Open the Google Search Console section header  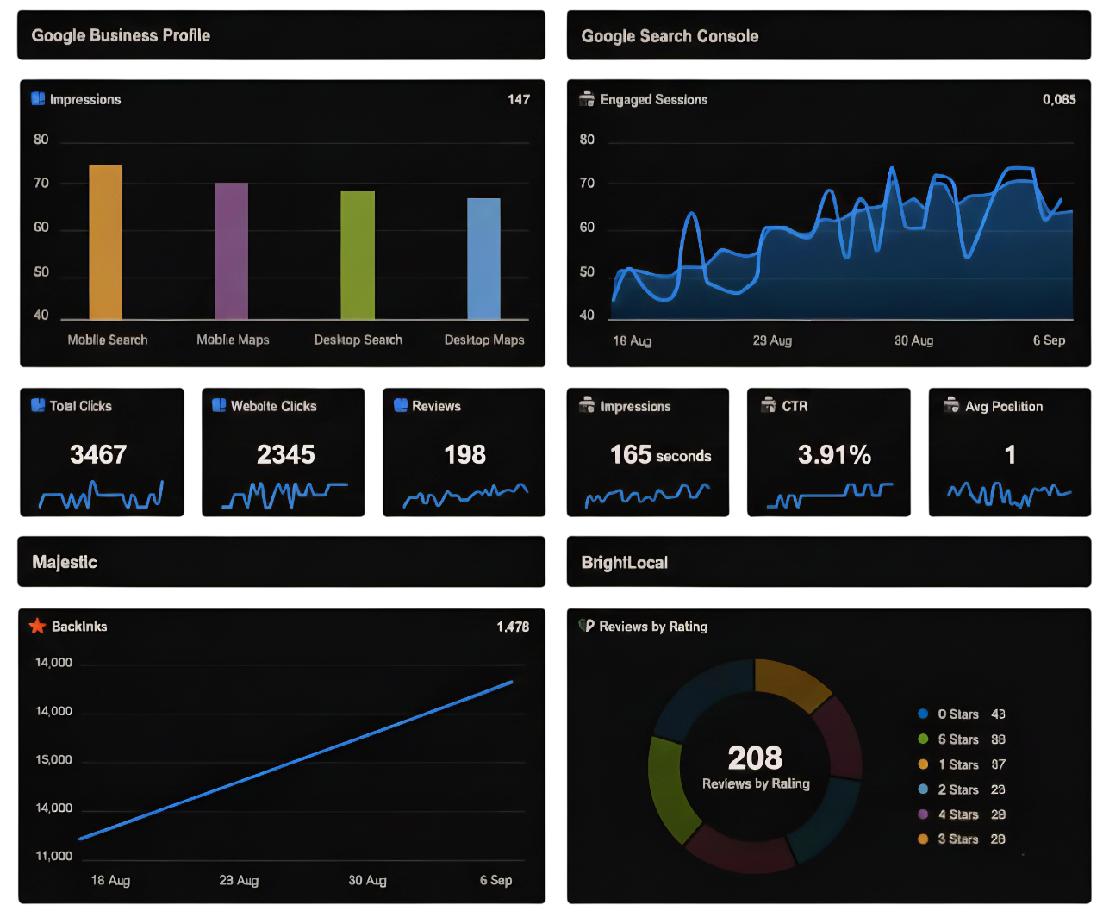[x=670, y=36]
